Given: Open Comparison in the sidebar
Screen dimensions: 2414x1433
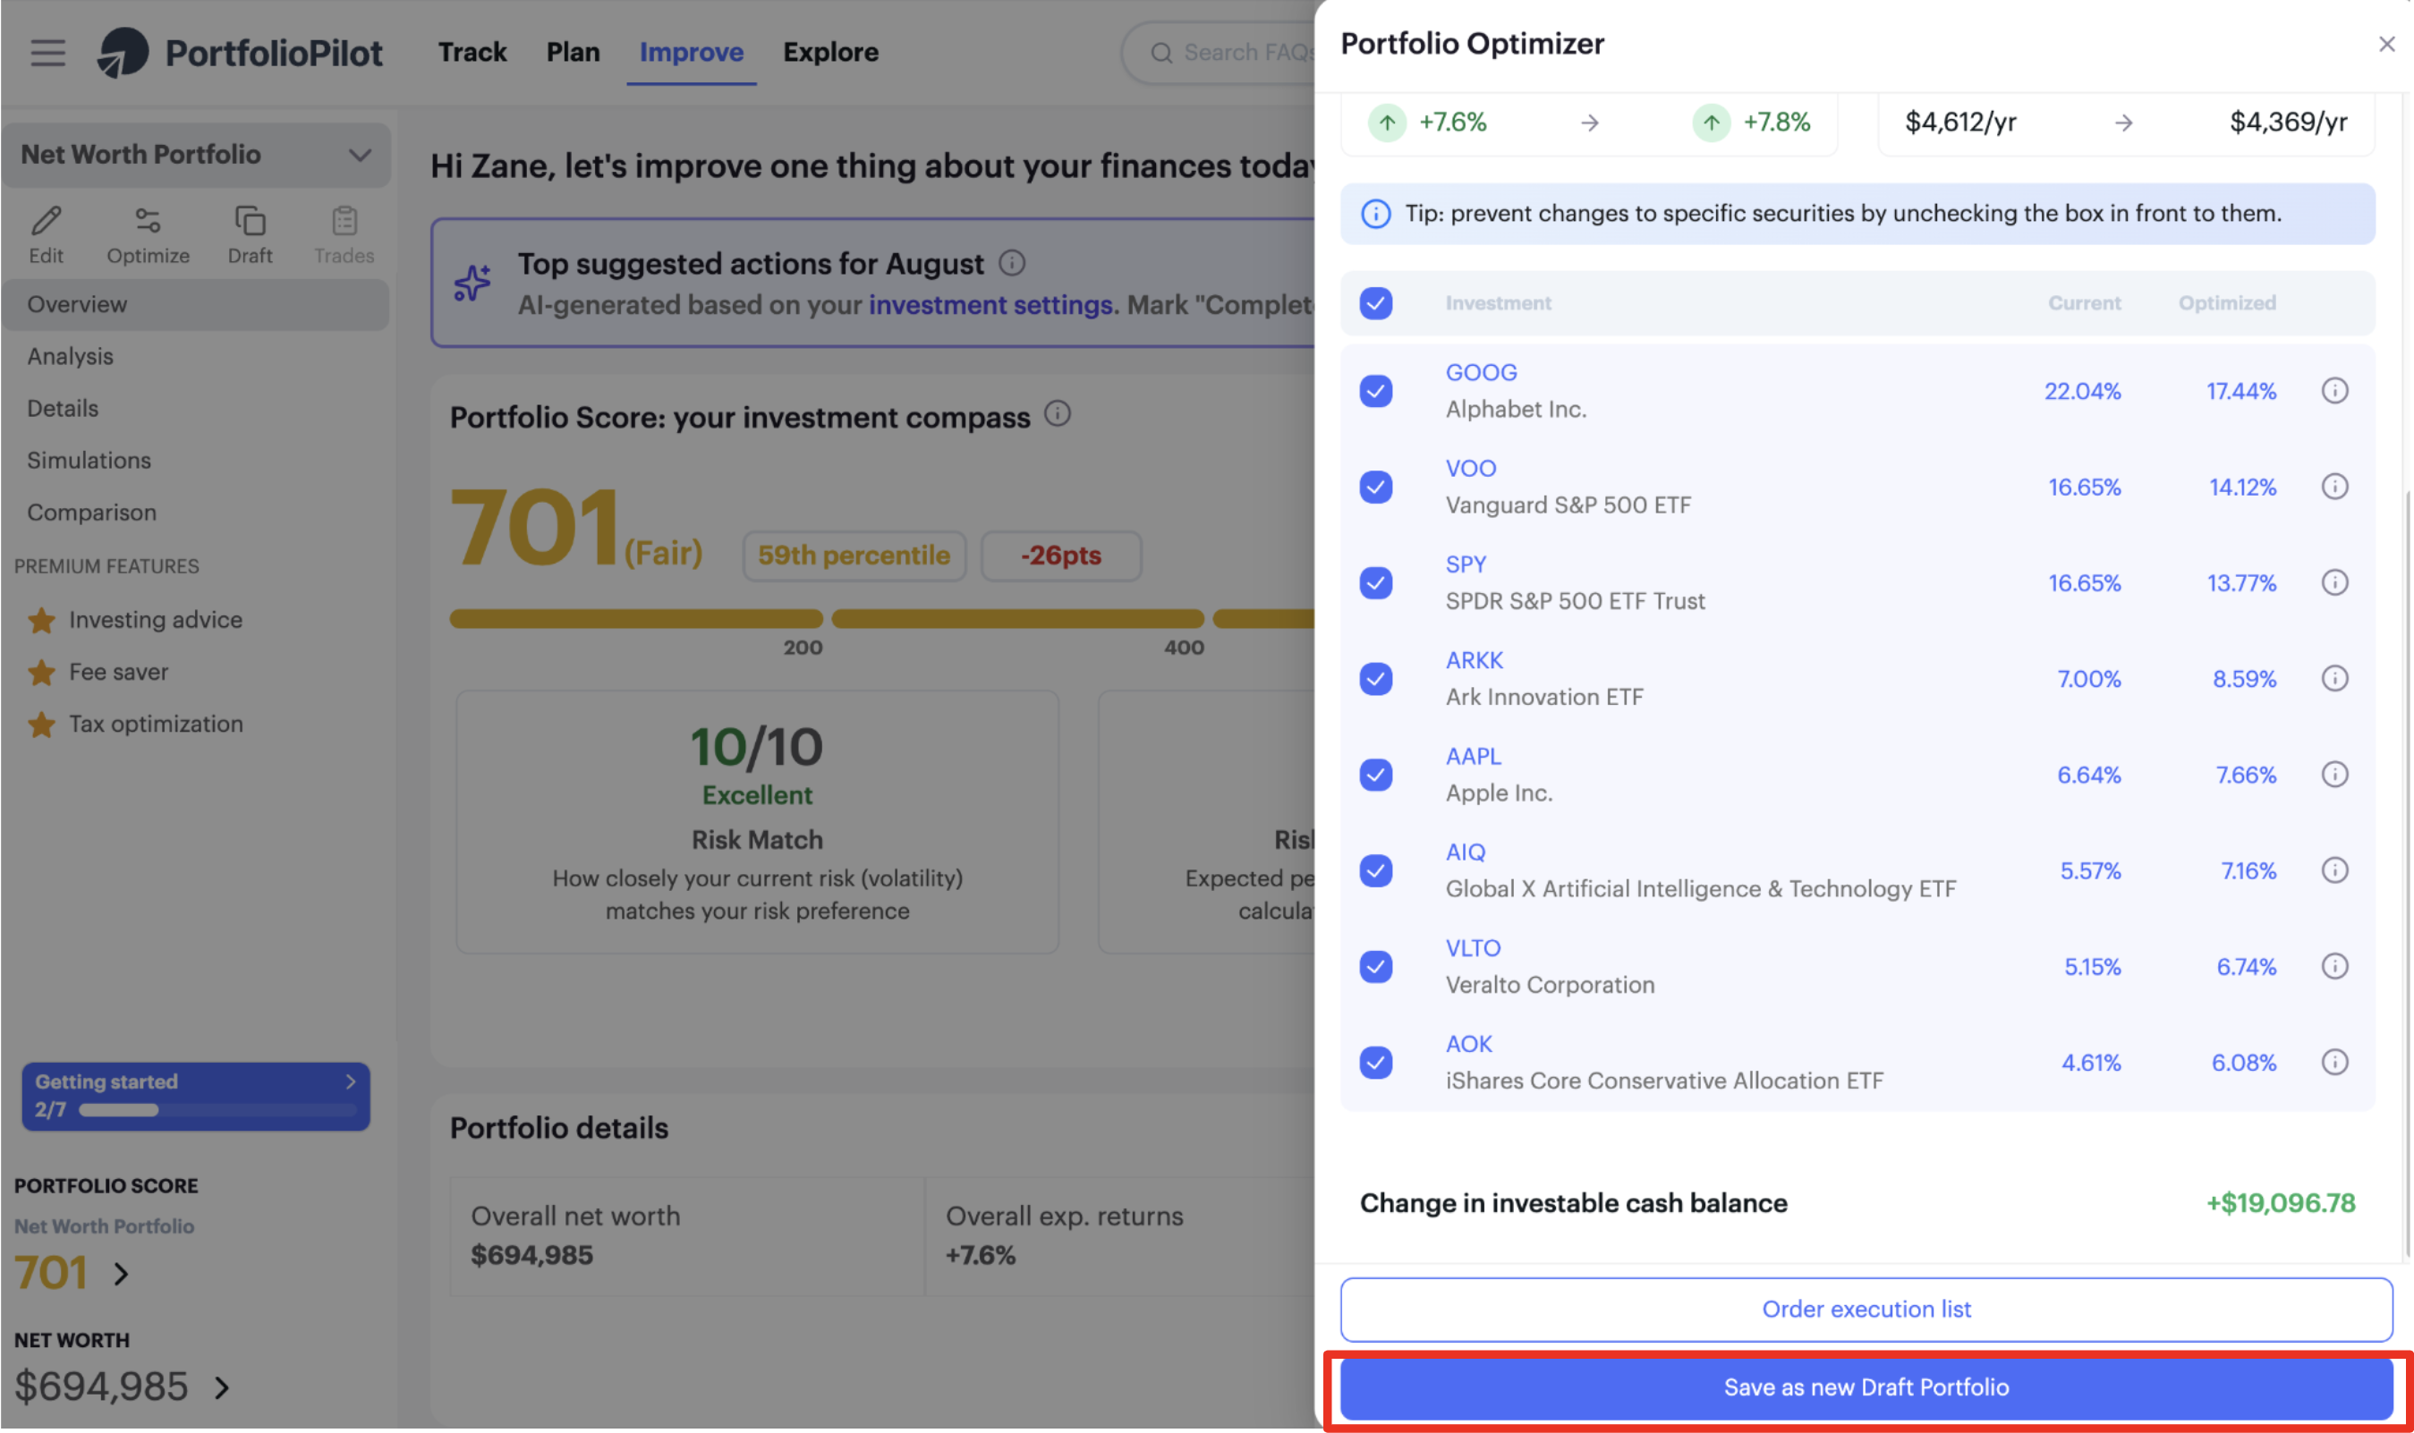Looking at the screenshot, I should [92, 513].
